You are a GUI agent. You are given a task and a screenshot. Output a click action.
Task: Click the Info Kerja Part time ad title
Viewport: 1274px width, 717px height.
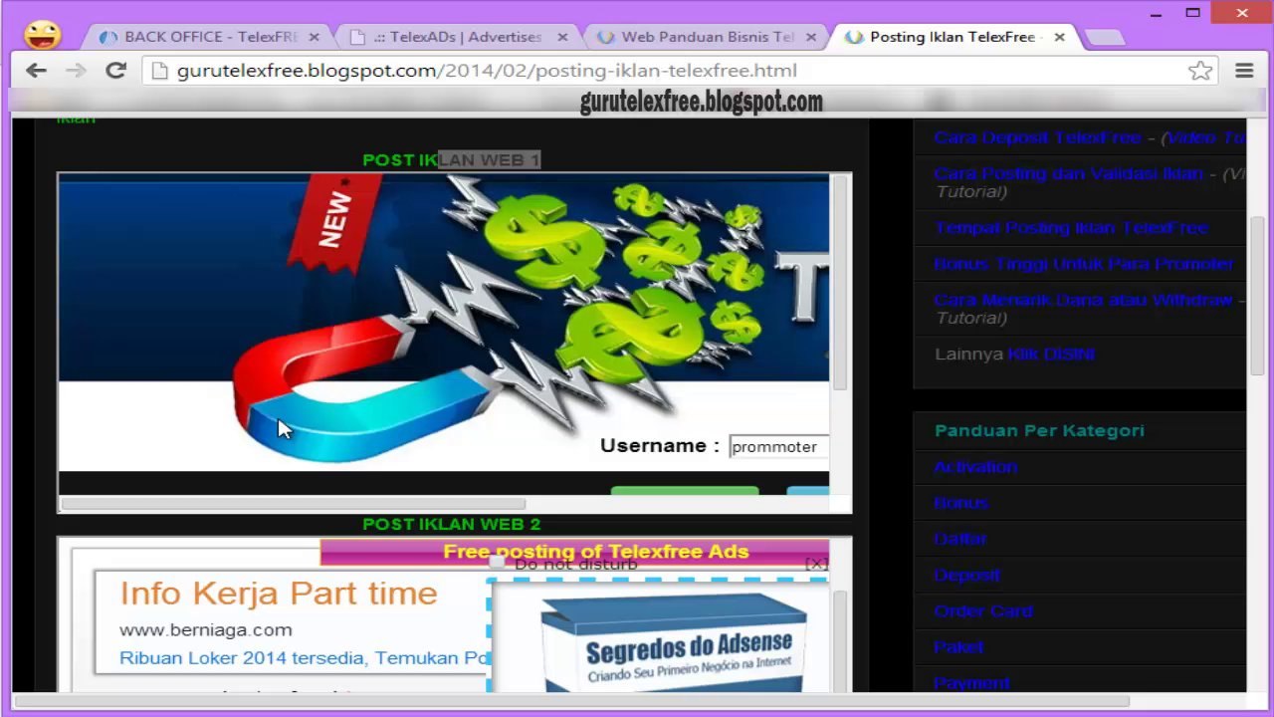point(279,594)
